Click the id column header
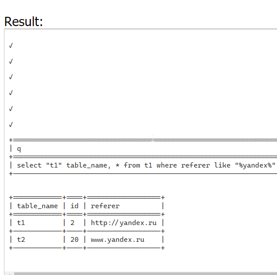The width and height of the screenshot is (277, 275). [x=74, y=206]
